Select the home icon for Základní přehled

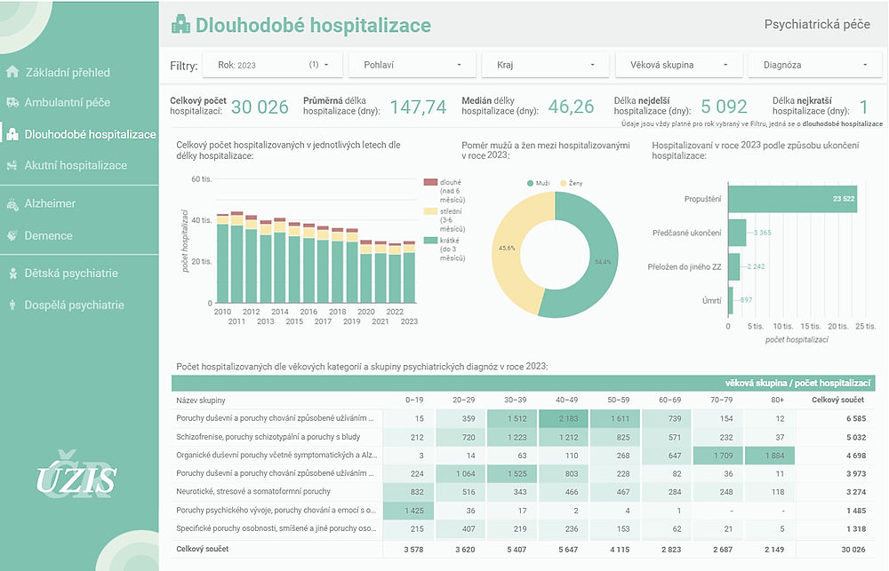(12, 72)
